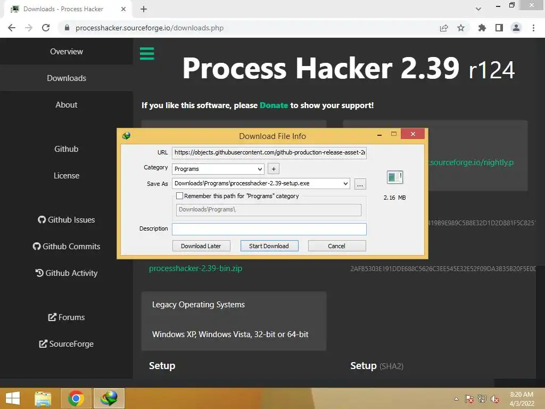This screenshot has height=409, width=545.
Task: Click inside the URL field
Action: 269,152
